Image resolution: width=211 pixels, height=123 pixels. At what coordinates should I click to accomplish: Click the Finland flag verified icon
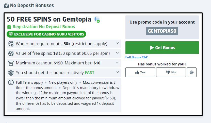[97, 20]
